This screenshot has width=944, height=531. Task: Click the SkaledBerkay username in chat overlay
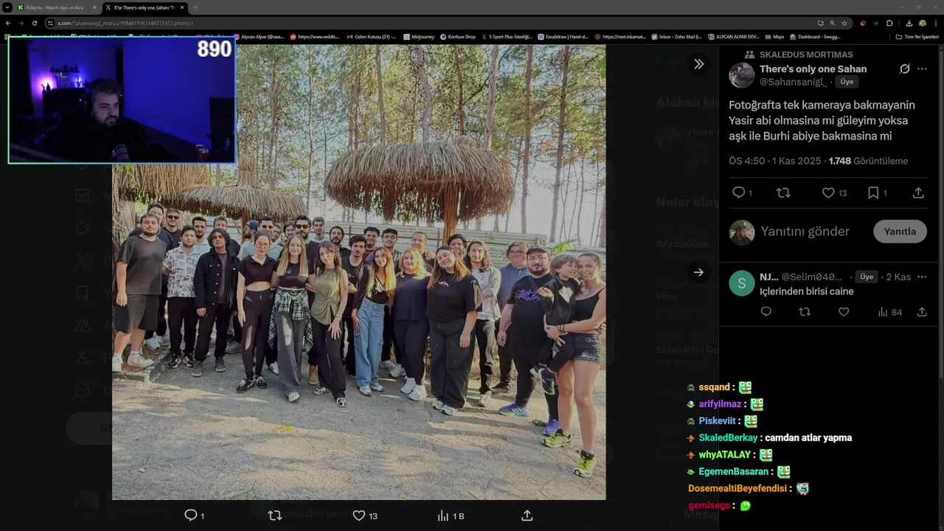click(728, 437)
